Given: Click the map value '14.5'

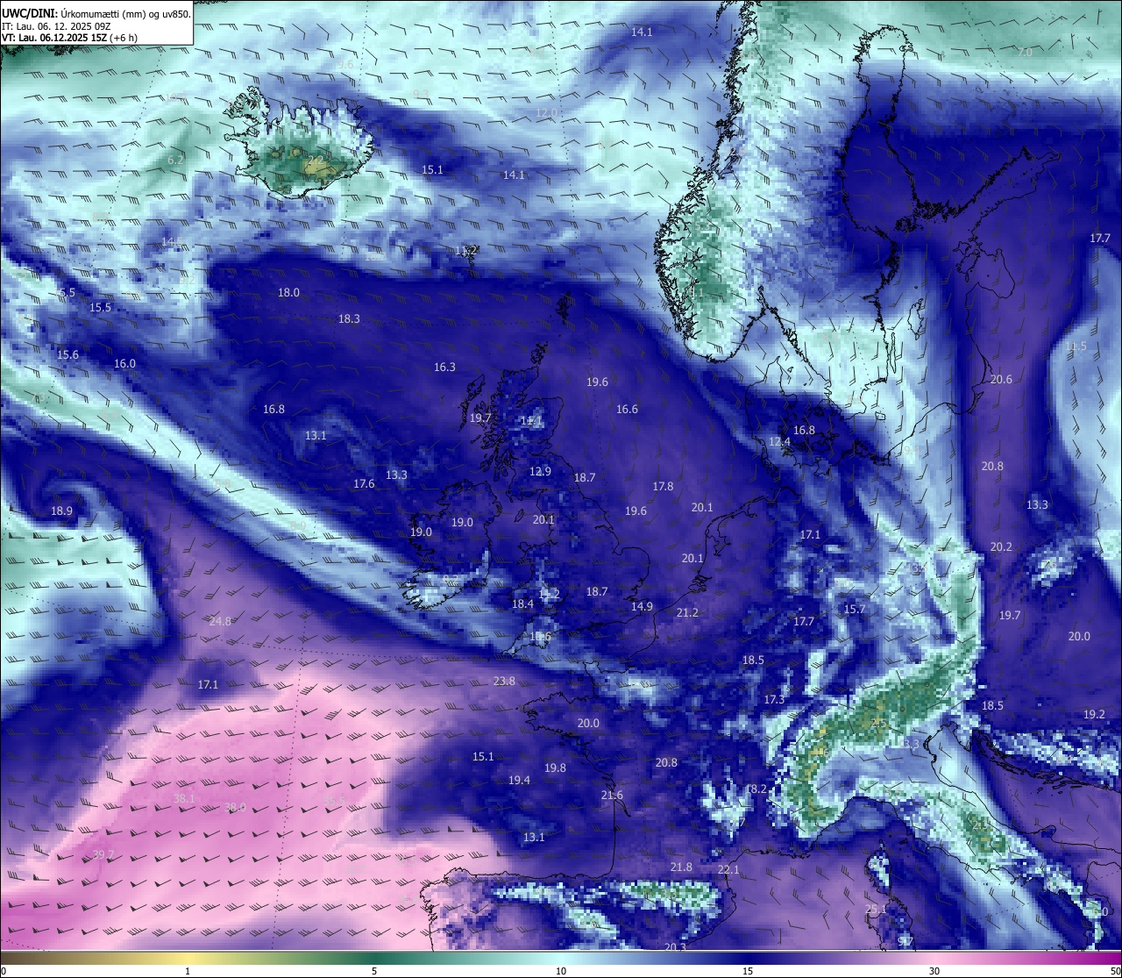Looking at the screenshot, I should (x=172, y=242).
